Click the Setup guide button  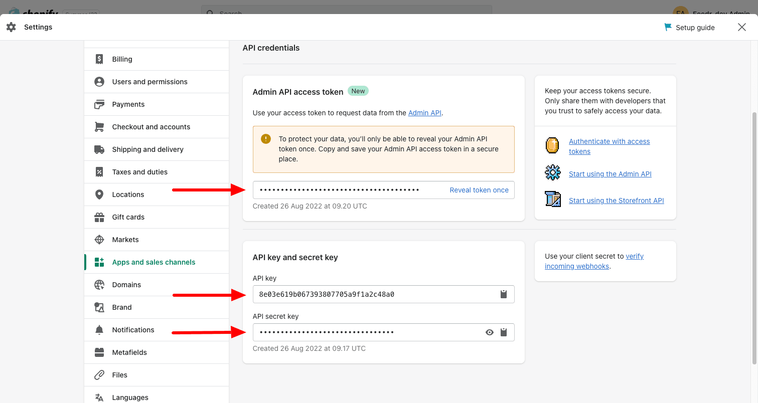coord(689,28)
